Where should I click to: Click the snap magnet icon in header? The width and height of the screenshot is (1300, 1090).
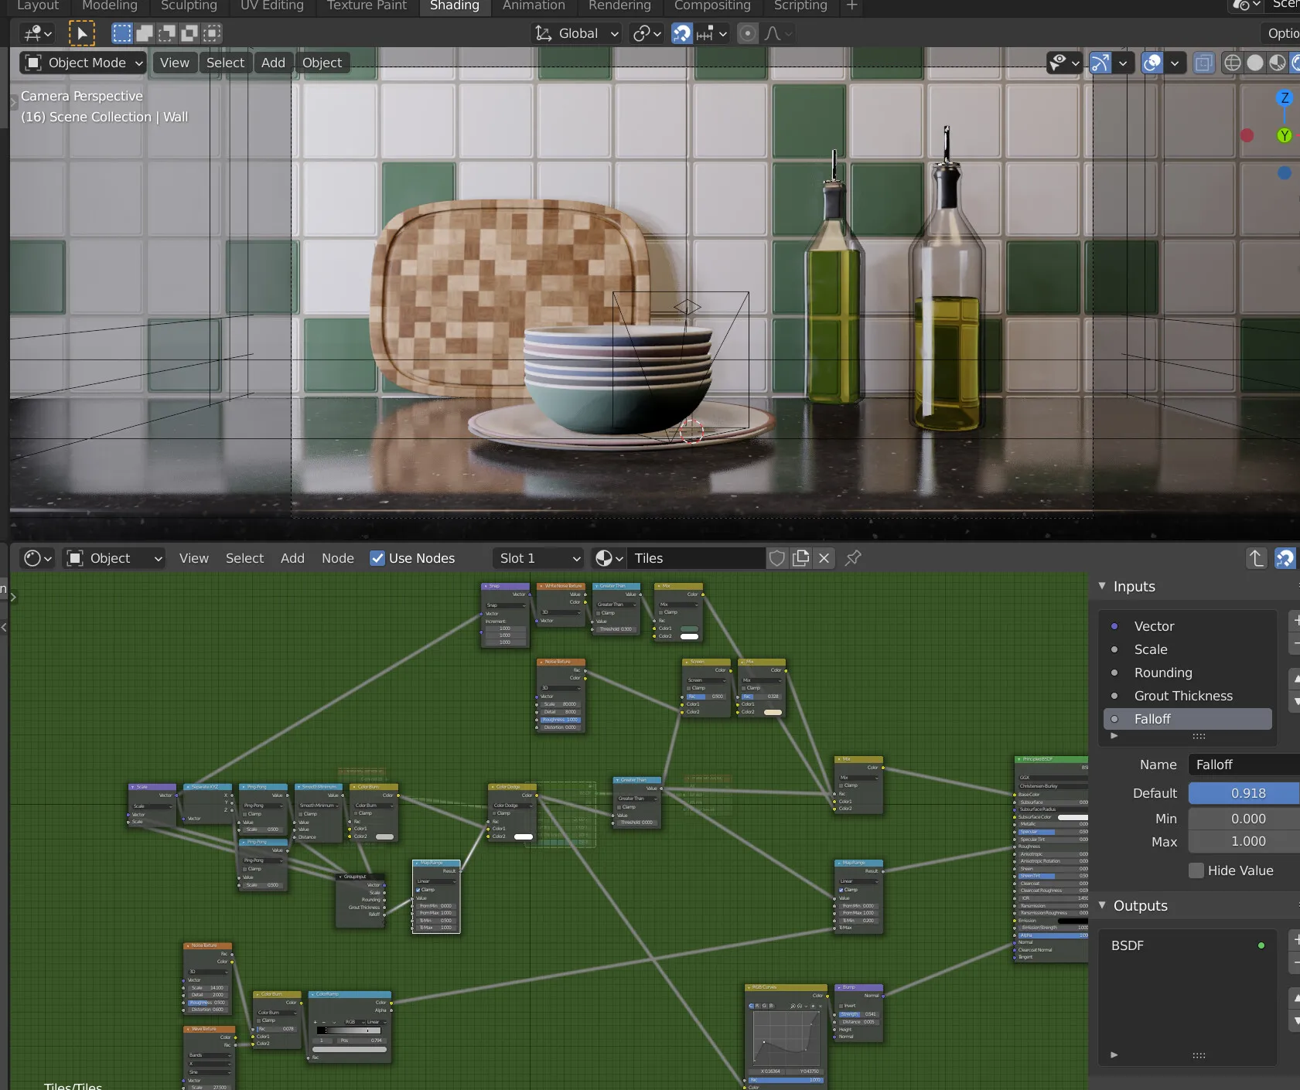pyautogui.click(x=681, y=33)
